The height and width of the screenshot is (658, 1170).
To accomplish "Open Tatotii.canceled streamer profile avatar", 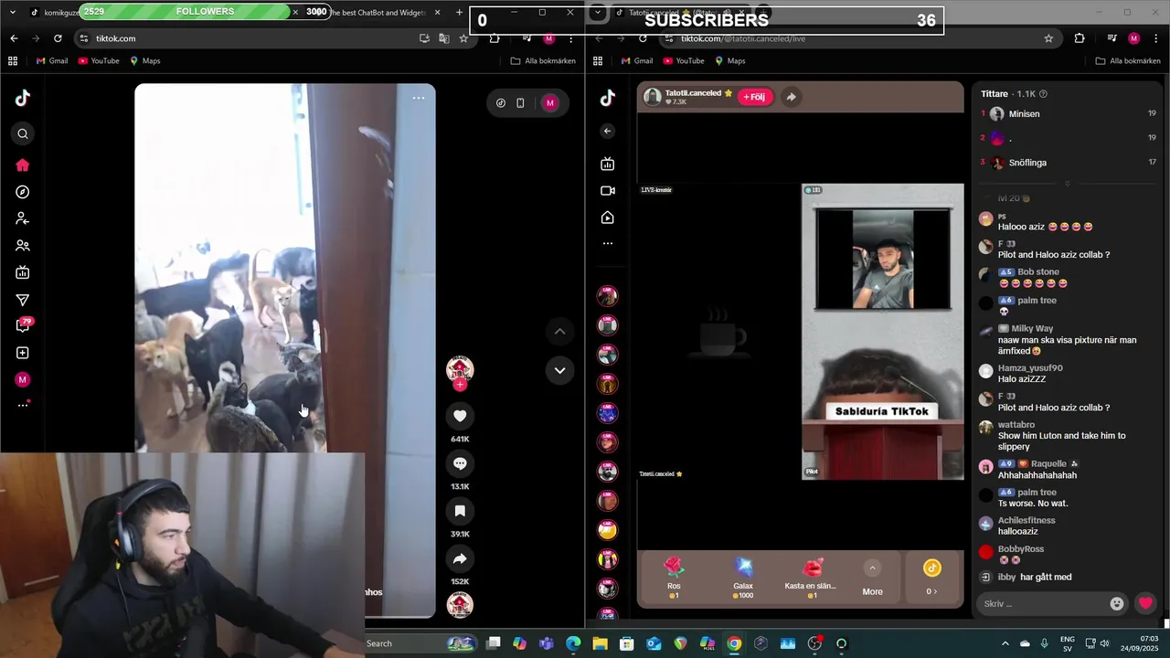I will coord(653,97).
